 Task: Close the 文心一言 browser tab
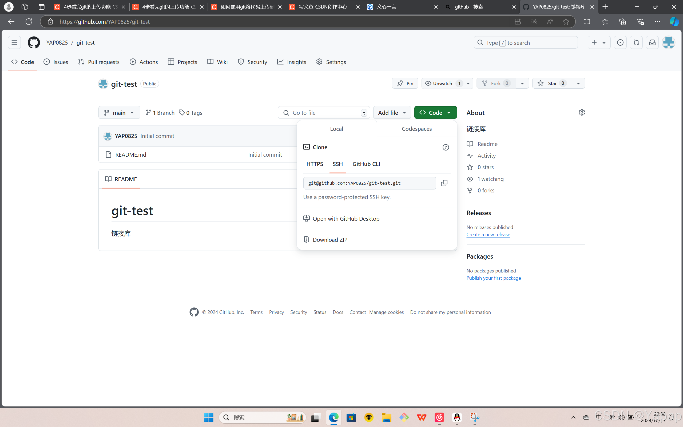tap(436, 7)
